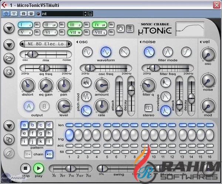
Task: Go to next drum patch arrow
Action: tap(69, 44)
